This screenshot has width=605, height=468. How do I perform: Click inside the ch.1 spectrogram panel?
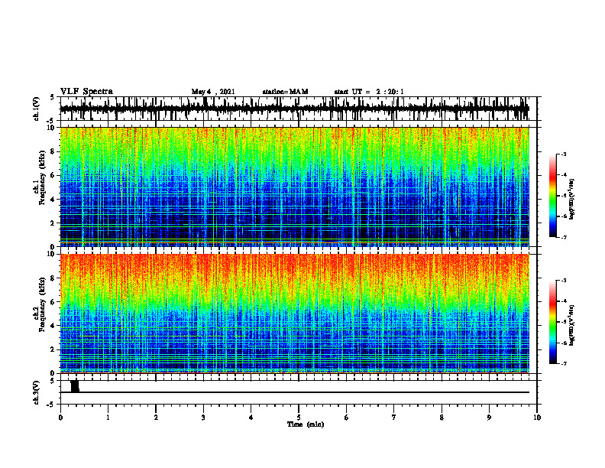294,187
